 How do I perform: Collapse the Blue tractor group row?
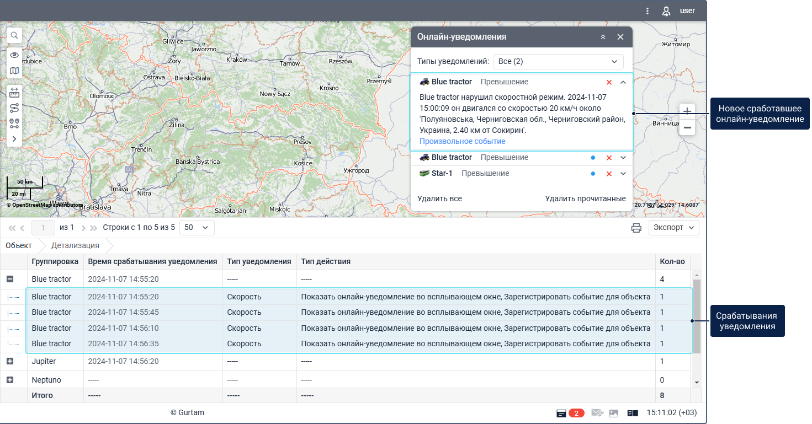click(10, 279)
